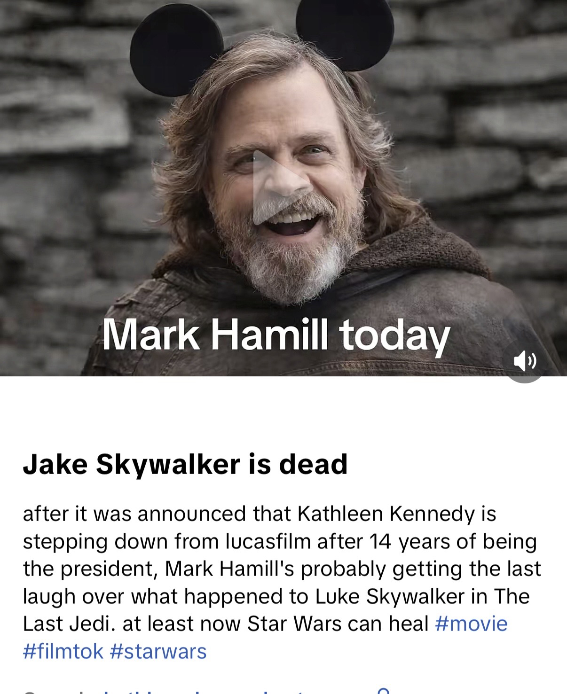This screenshot has height=694, width=567.
Task: Open the #movie hashtag
Action: (x=472, y=624)
